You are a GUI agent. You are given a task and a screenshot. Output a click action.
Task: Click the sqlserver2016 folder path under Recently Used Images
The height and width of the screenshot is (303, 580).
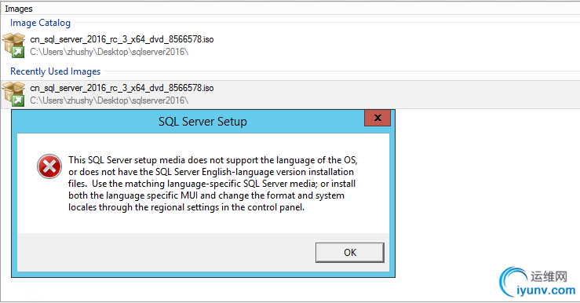pyautogui.click(x=110, y=100)
